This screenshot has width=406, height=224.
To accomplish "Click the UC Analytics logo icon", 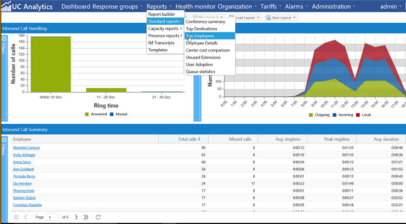I will 6,6.
